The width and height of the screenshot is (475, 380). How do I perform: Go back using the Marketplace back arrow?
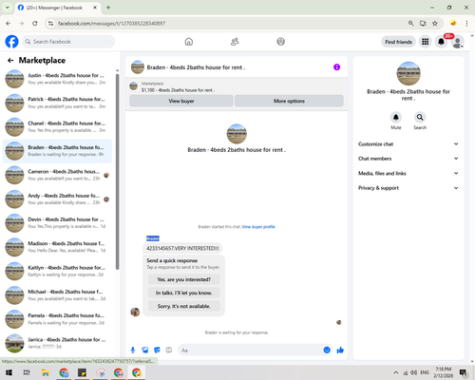[10, 60]
